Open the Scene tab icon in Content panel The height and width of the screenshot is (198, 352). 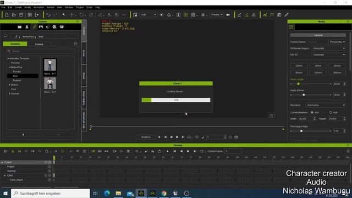point(41,27)
